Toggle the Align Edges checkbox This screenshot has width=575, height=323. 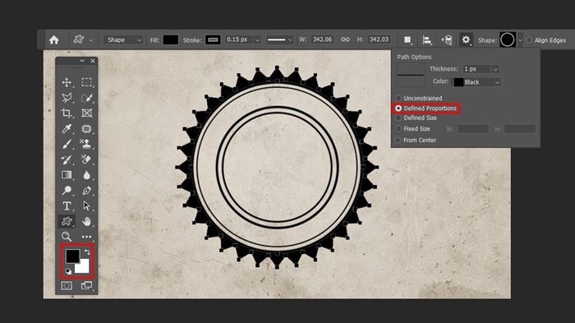[x=529, y=40]
